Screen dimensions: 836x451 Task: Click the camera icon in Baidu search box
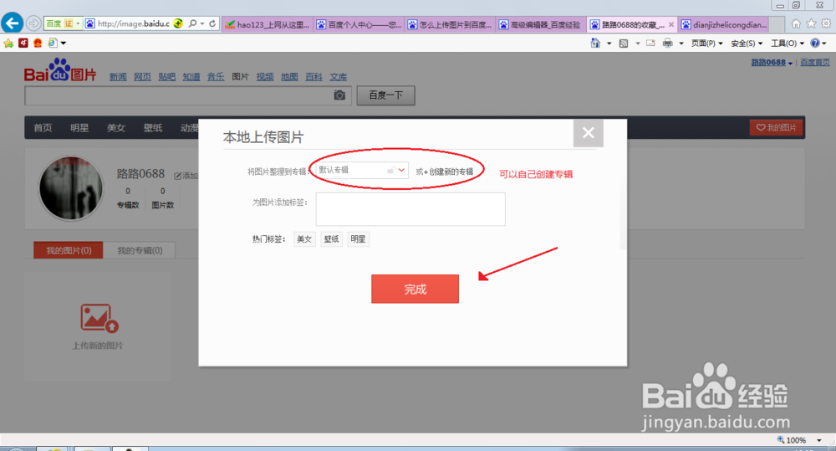339,95
